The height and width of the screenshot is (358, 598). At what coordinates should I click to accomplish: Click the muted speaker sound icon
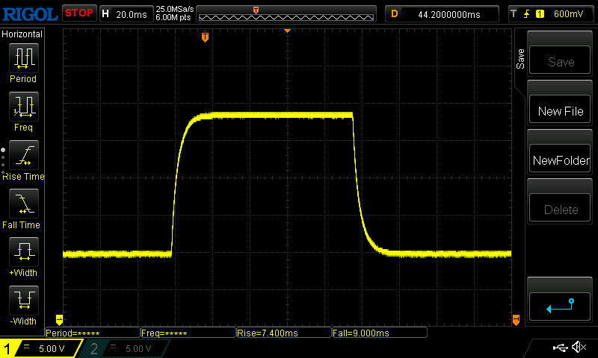pyautogui.click(x=579, y=347)
